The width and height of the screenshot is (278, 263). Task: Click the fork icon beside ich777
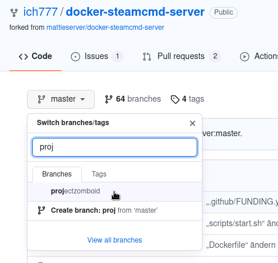pyautogui.click(x=14, y=13)
